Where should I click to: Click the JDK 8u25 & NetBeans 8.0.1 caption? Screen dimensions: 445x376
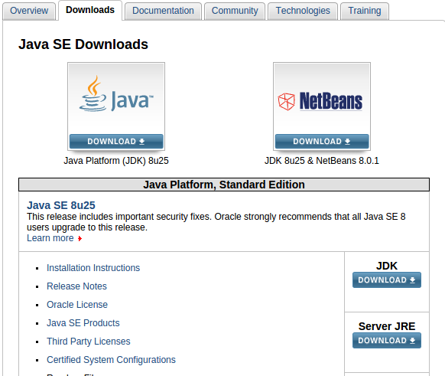click(322, 161)
